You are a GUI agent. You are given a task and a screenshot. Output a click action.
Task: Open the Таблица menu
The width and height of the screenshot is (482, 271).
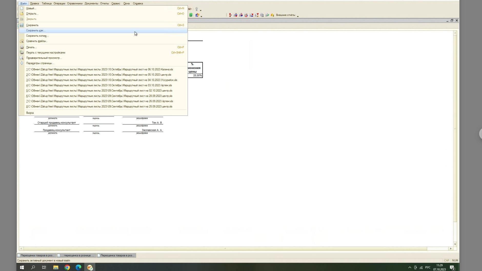pyautogui.click(x=47, y=3)
